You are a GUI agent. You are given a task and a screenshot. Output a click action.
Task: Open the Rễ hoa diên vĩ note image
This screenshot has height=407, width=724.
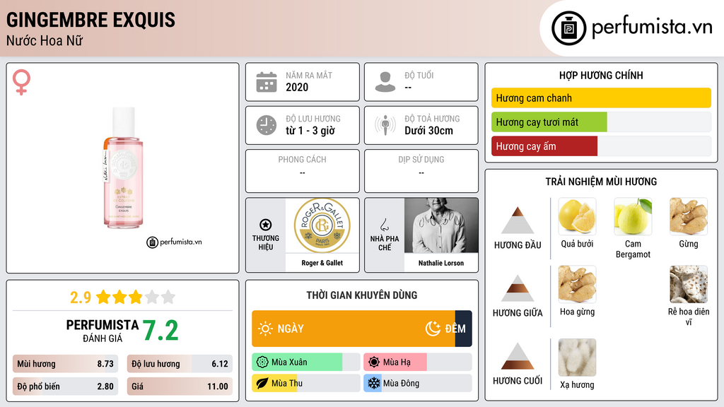[689, 284]
